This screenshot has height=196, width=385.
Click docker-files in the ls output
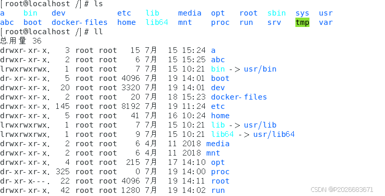(80, 22)
